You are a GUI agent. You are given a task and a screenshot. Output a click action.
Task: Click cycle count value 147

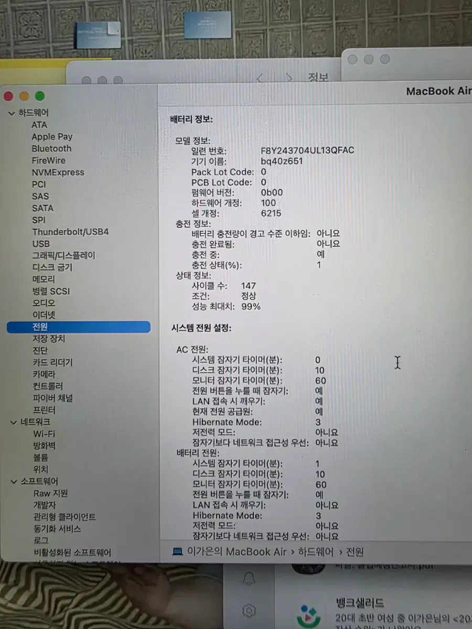click(248, 286)
